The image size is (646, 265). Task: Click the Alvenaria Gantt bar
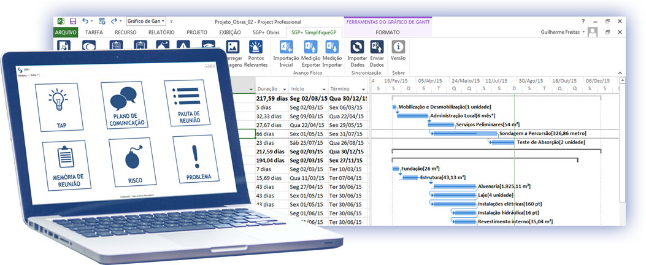(455, 186)
